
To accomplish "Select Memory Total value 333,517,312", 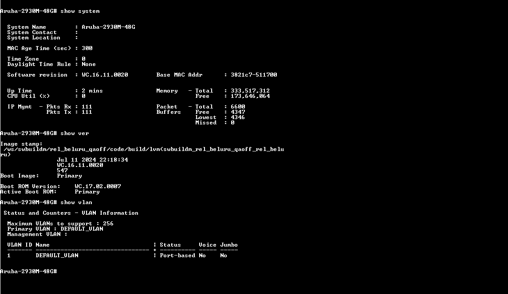I will coord(250,91).
